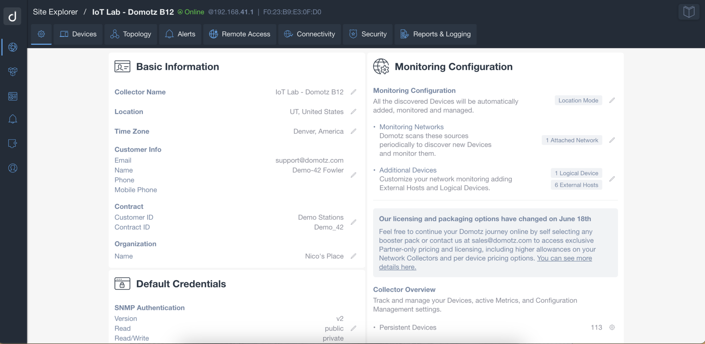Open the documentation book icon at top right
The image size is (705, 344).
(688, 11)
